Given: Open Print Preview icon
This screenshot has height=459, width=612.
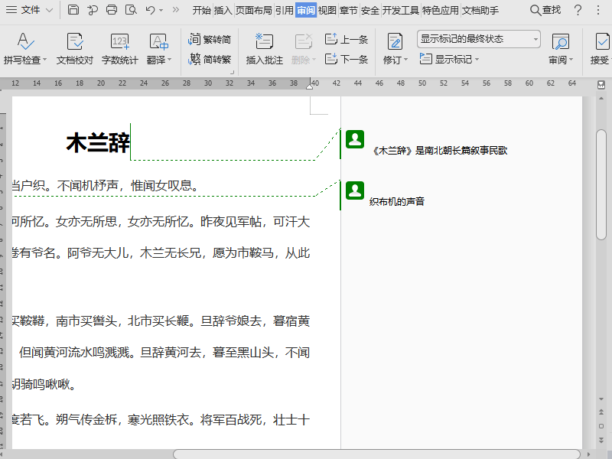Looking at the screenshot, I should (131, 10).
